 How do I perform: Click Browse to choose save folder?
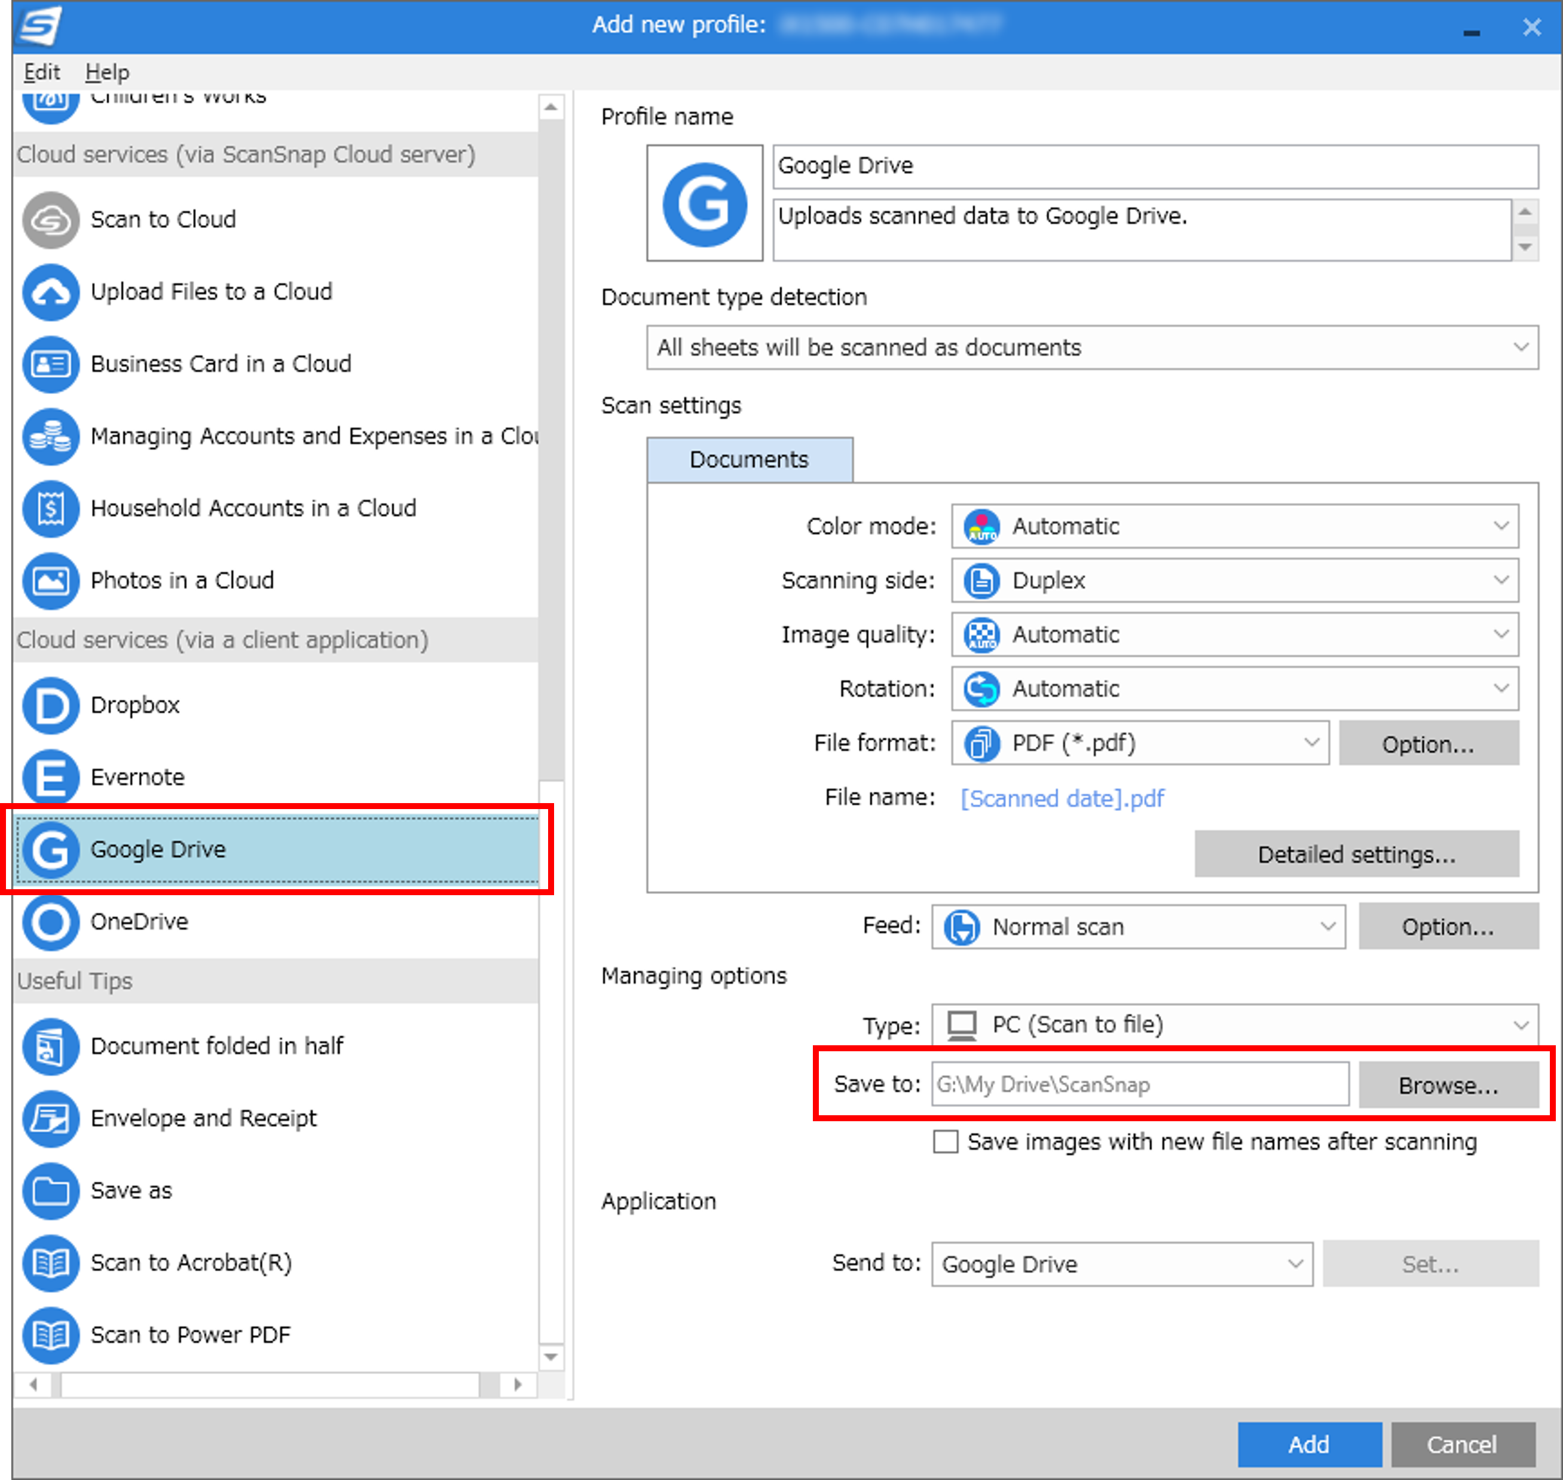(x=1448, y=1085)
